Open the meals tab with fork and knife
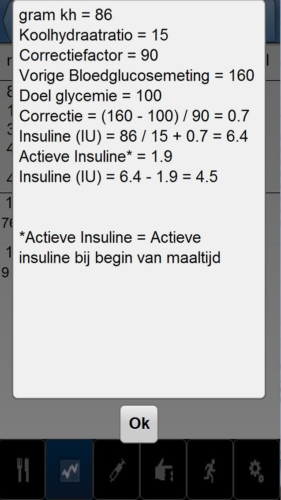281x500 pixels. pyautogui.click(x=22, y=470)
